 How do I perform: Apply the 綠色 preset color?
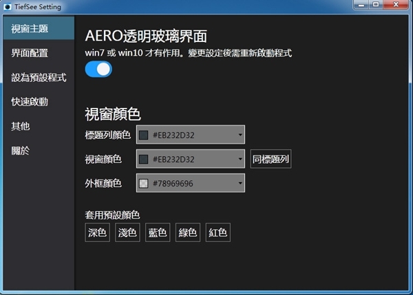[x=188, y=232]
